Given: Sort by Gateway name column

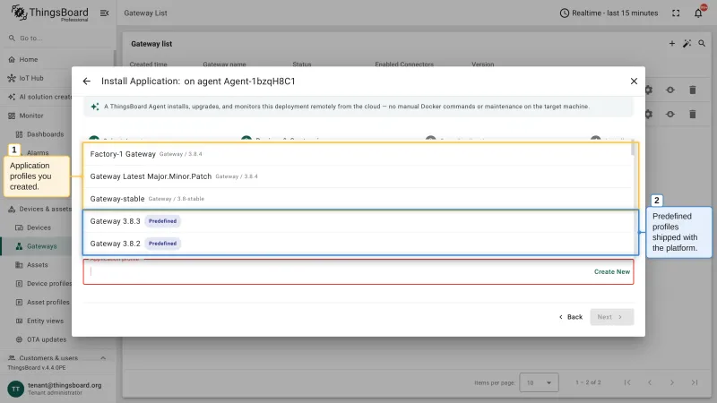Looking at the screenshot, I should coord(225,64).
